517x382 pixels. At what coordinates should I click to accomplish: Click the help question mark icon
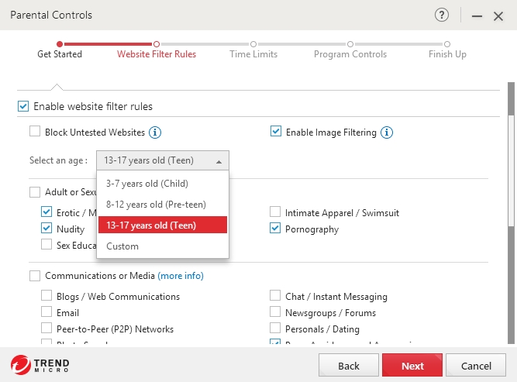coord(443,15)
